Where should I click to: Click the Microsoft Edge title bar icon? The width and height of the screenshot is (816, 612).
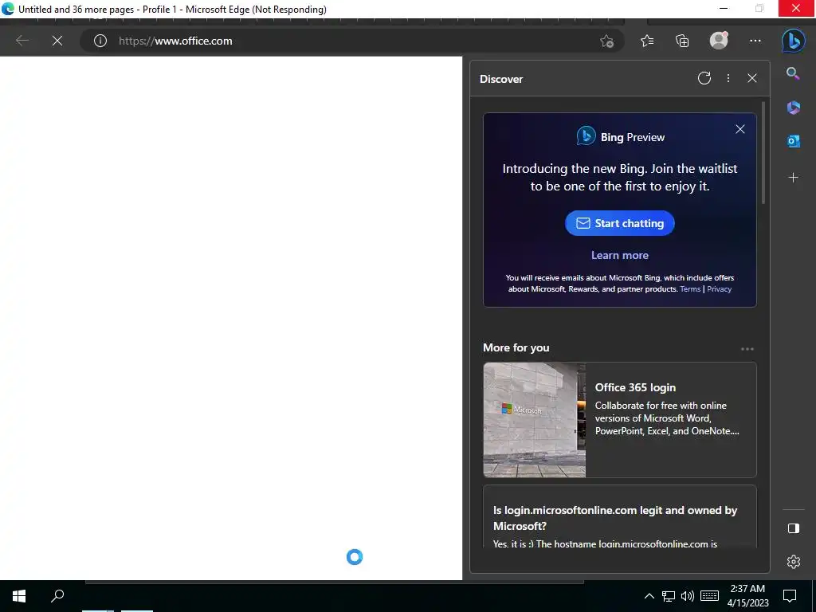point(8,9)
